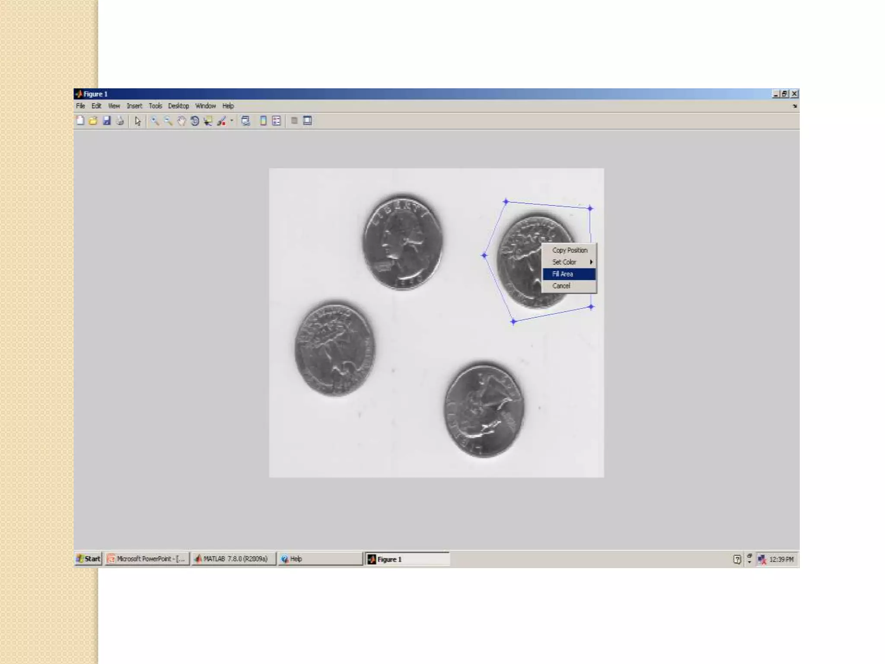
Task: Activate the Pan hand tool
Action: pos(181,121)
